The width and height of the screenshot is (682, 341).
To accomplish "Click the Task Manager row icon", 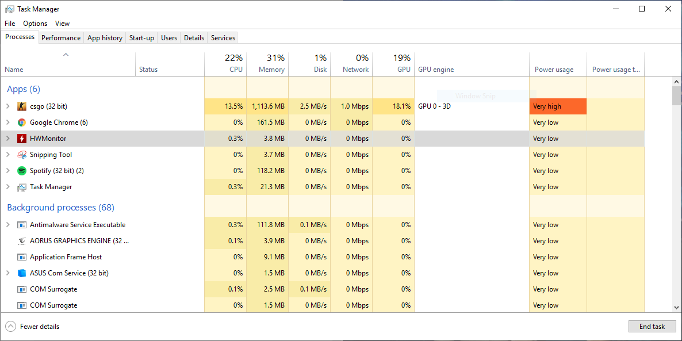I will [22, 186].
